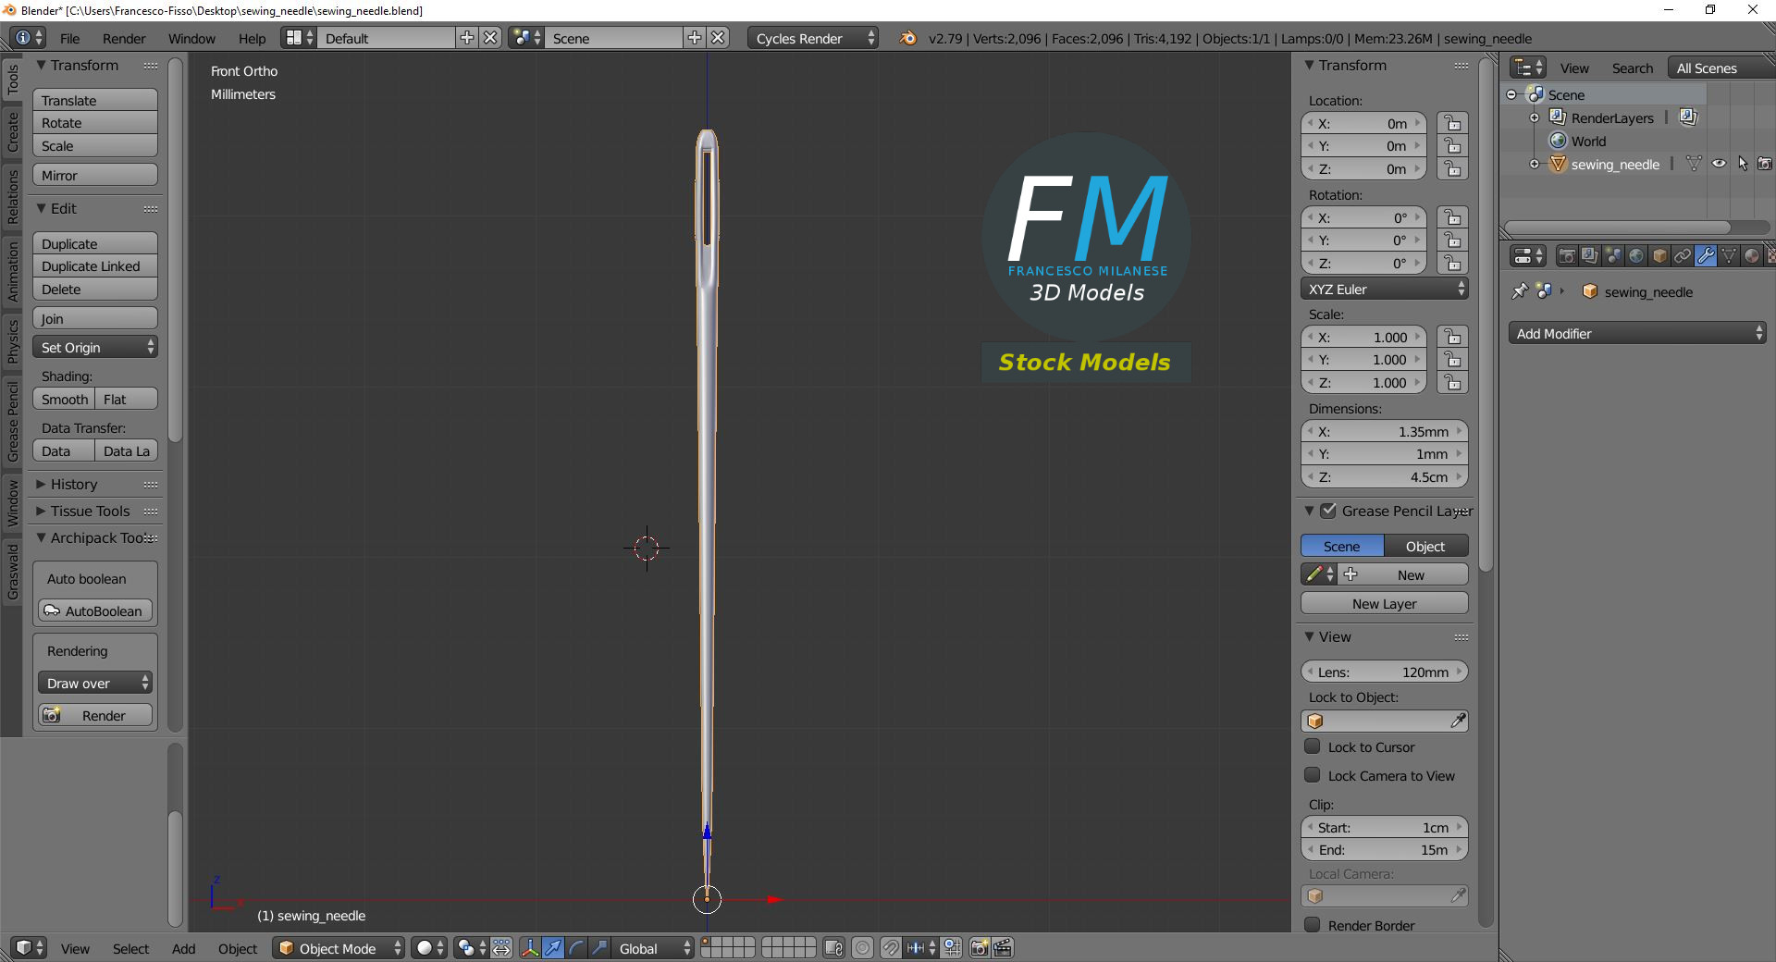Open the Material properties tab sphere icon
Screen dimensions: 1776x962
point(1752,256)
